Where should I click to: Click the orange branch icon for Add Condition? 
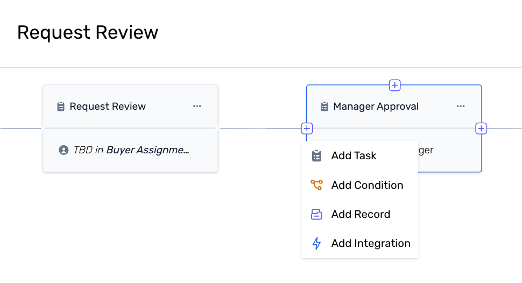point(316,185)
